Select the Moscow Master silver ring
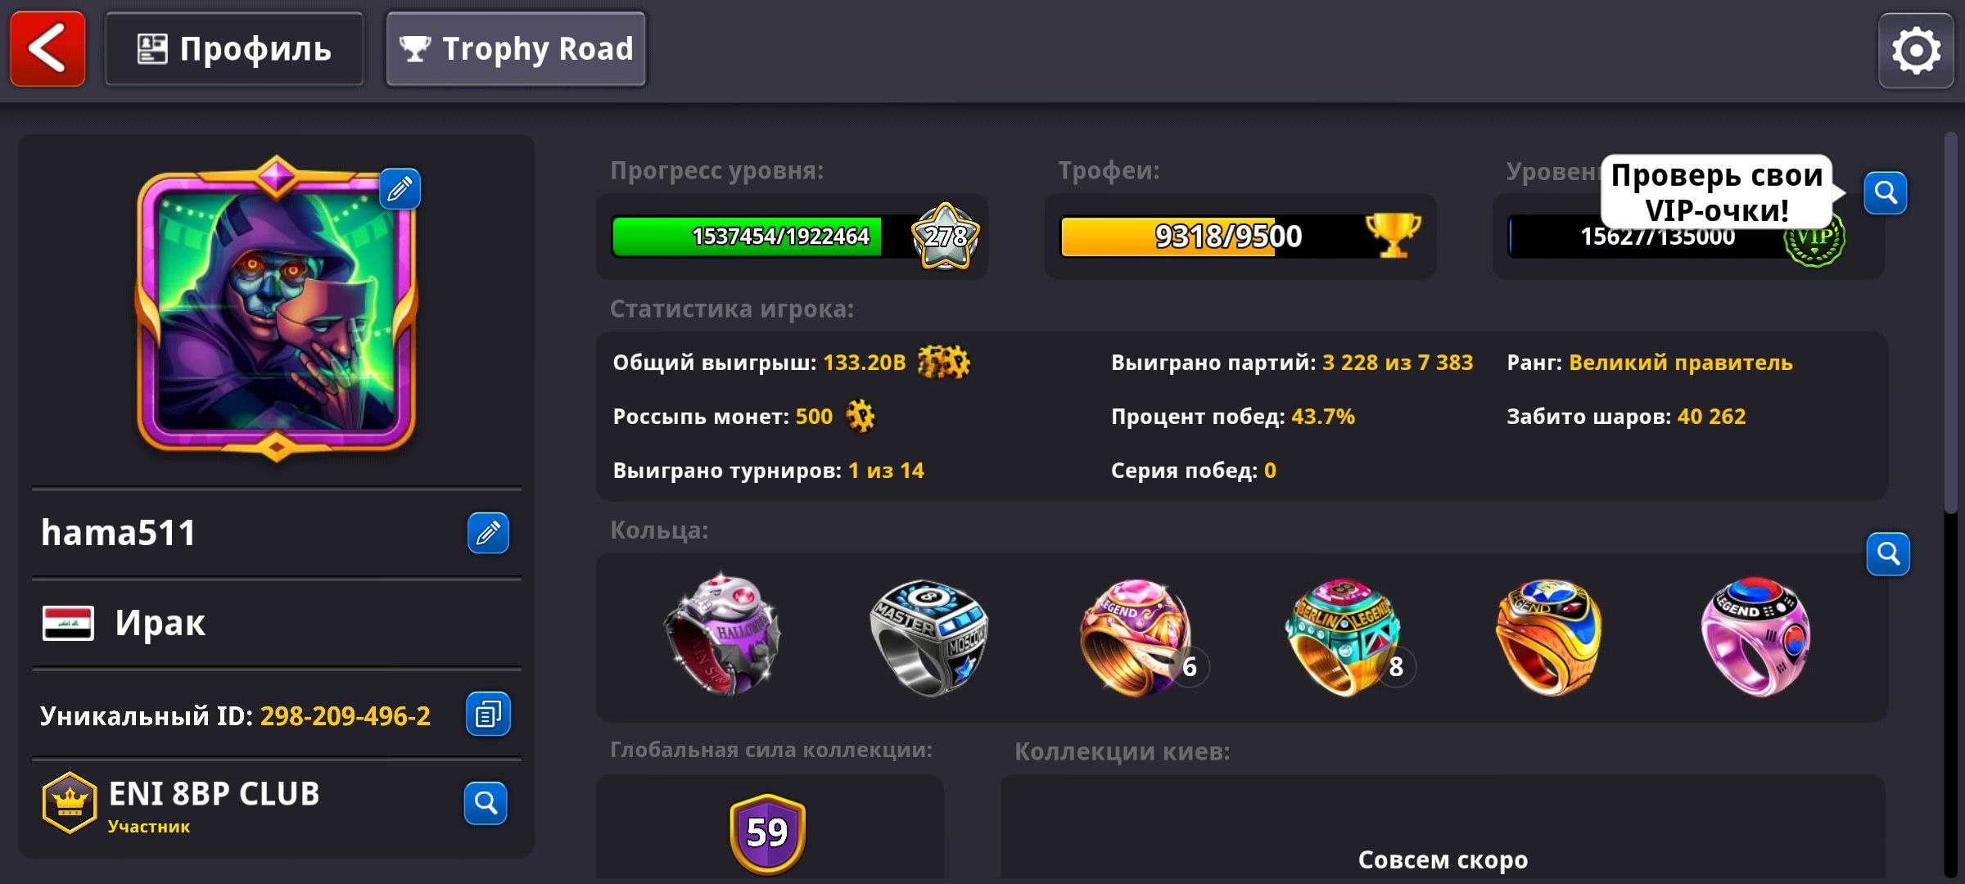The image size is (1965, 884). coord(928,637)
